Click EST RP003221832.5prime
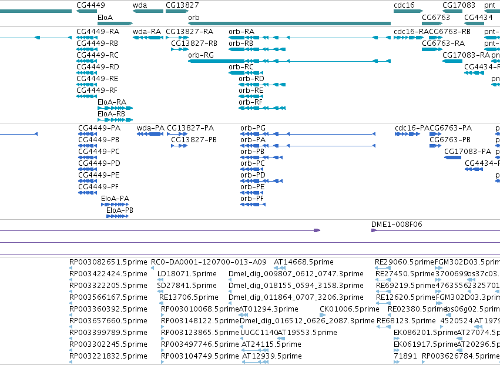 click(71, 362)
